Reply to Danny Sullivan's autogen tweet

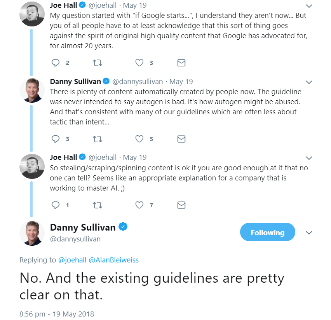[56, 139]
